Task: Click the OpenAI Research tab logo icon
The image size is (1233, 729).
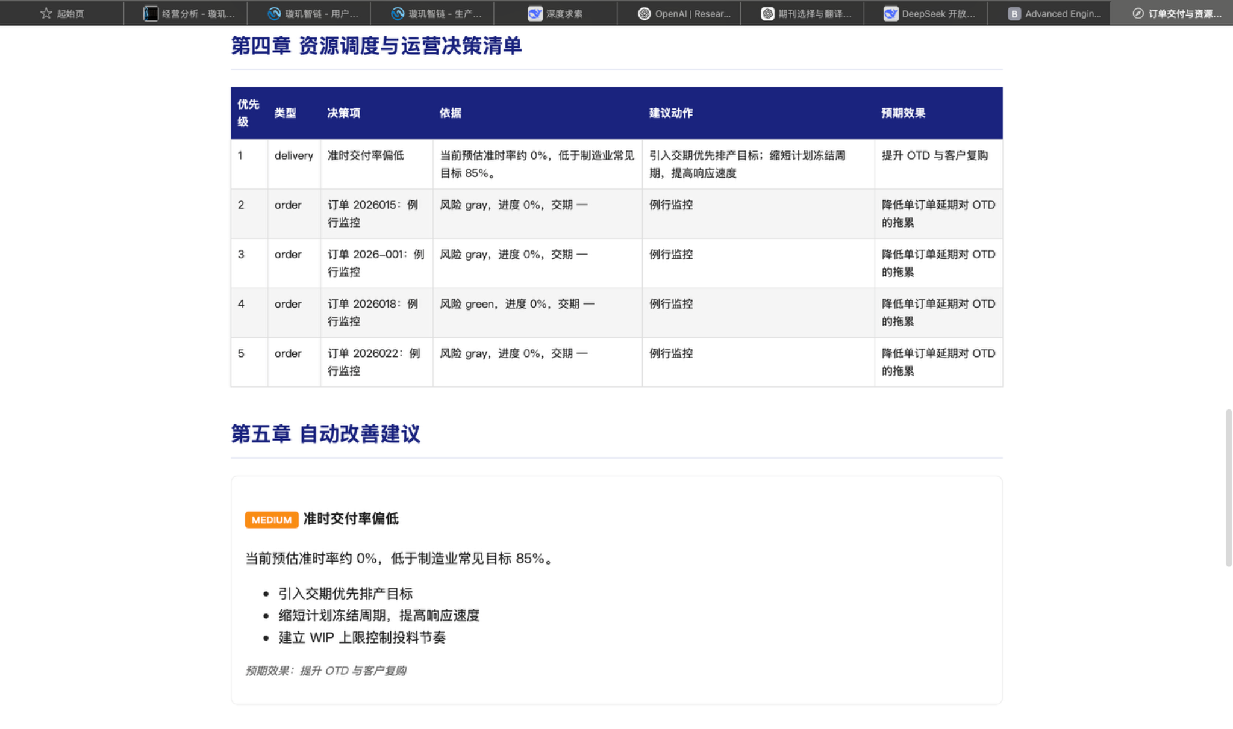Action: coord(644,13)
